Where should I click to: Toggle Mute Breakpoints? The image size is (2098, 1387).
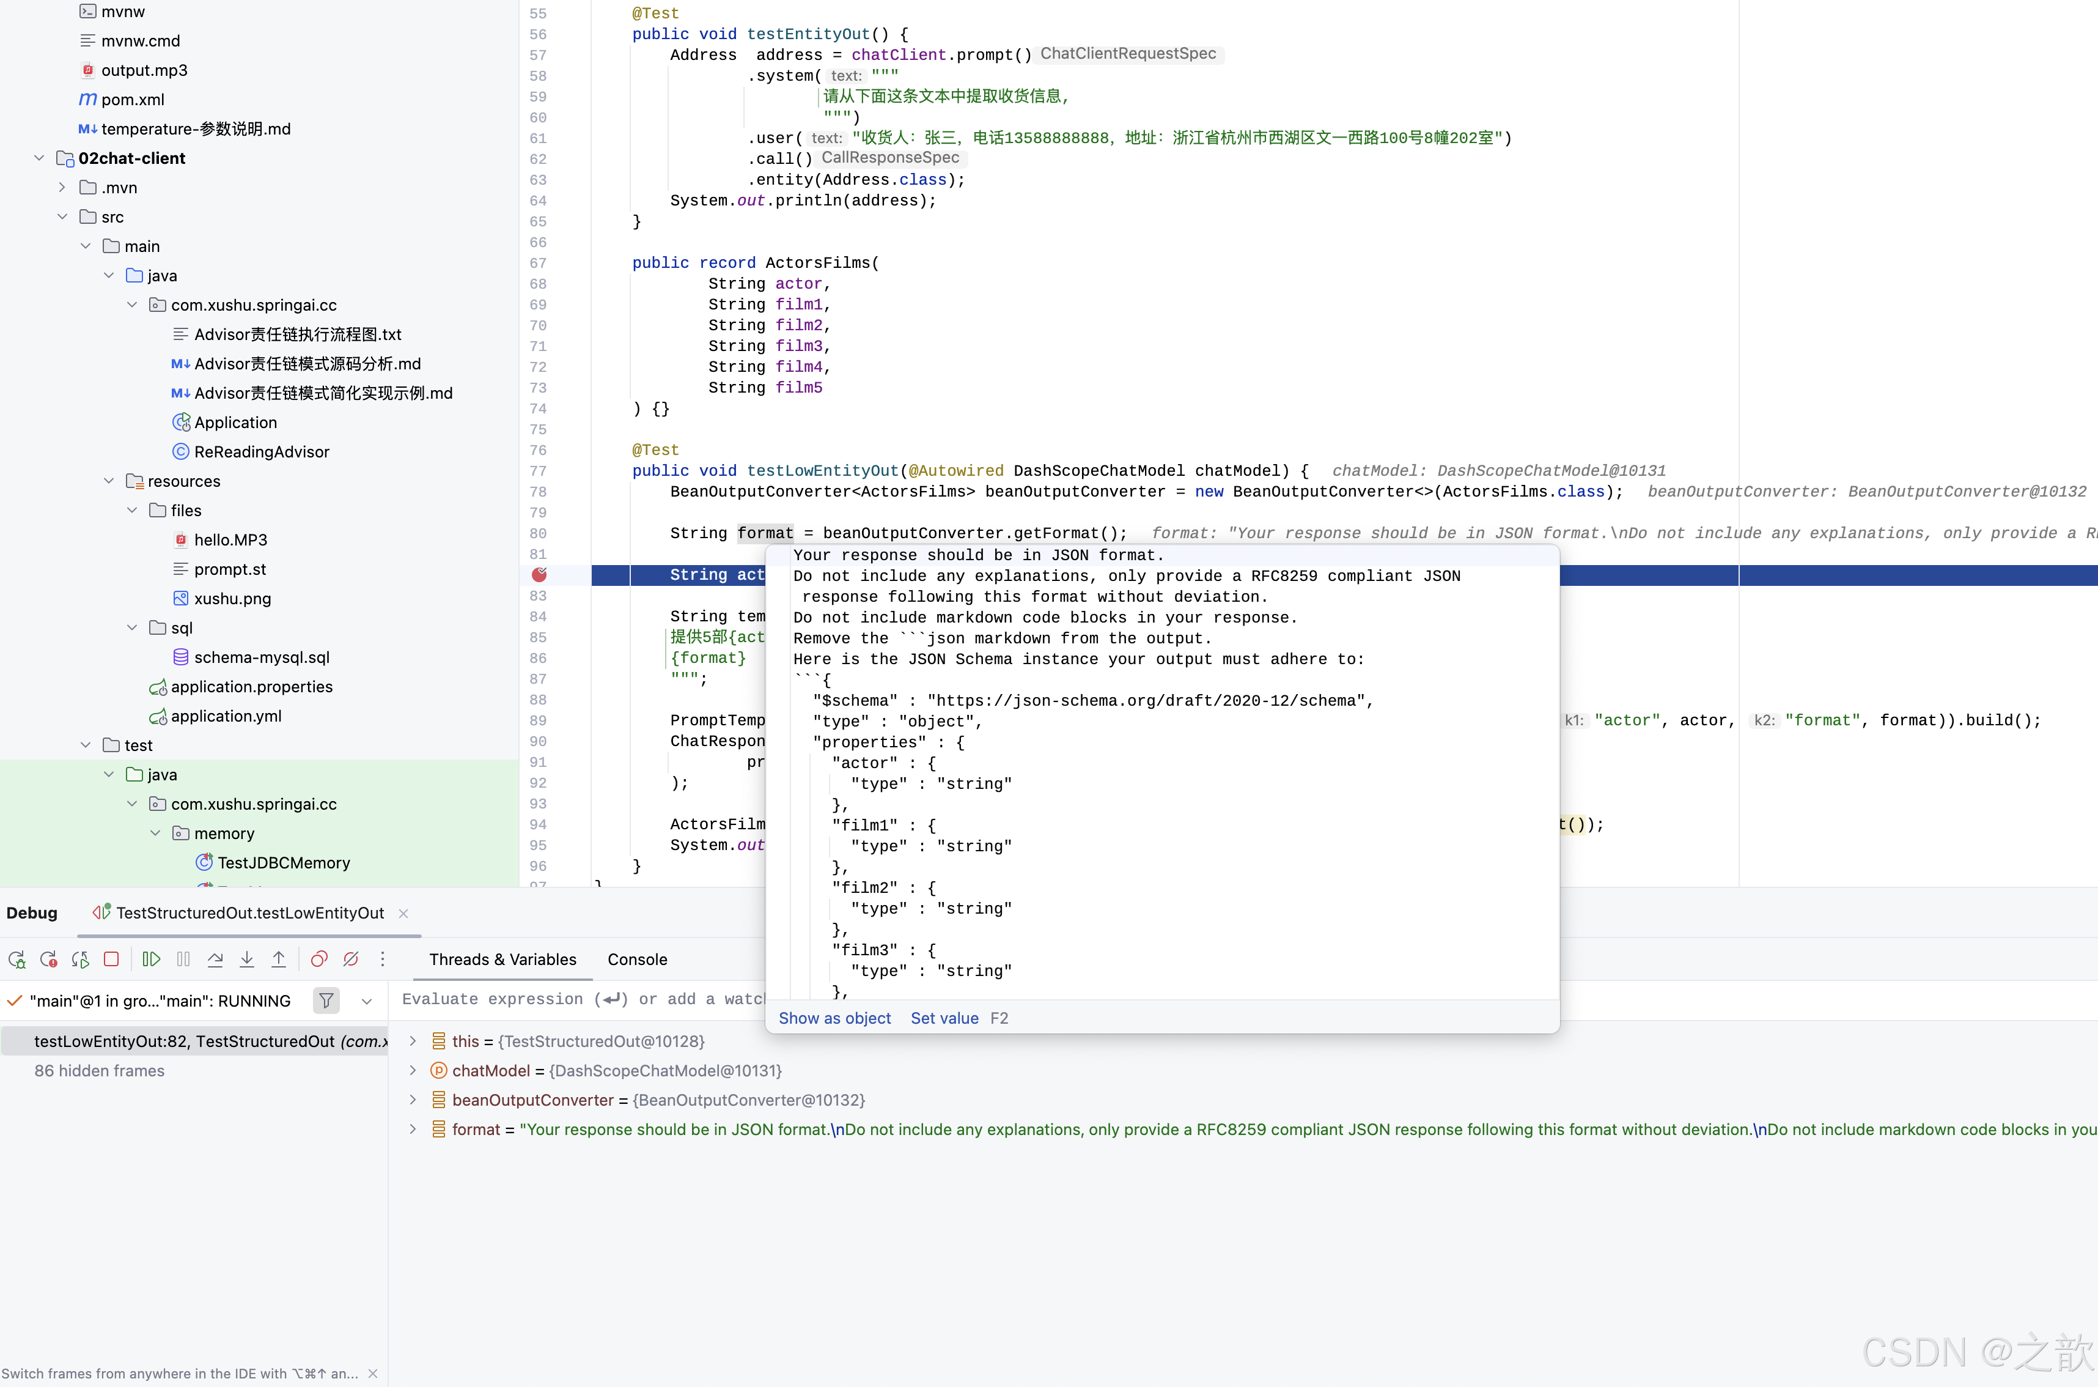tap(351, 959)
